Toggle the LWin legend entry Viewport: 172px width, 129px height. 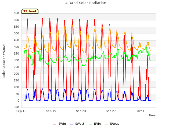pos(95,124)
